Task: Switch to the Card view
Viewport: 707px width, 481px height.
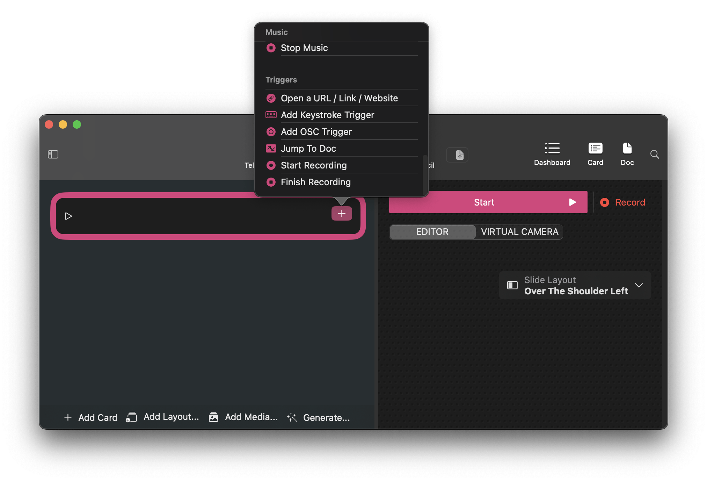Action: coord(595,154)
